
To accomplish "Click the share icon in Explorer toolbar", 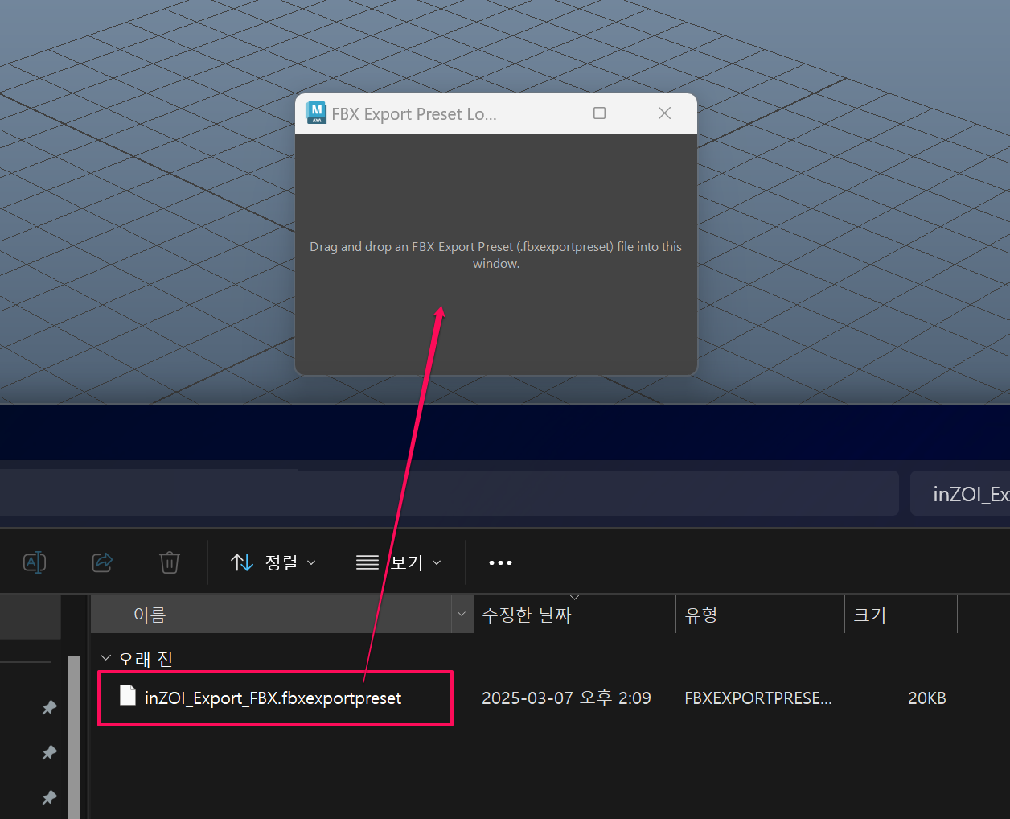I will pos(102,562).
